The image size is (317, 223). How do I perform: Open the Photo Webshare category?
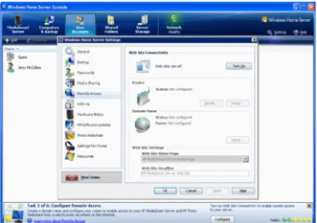91,136
